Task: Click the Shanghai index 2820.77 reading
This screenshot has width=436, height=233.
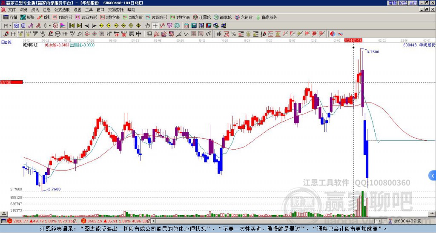Action: (x=21, y=221)
